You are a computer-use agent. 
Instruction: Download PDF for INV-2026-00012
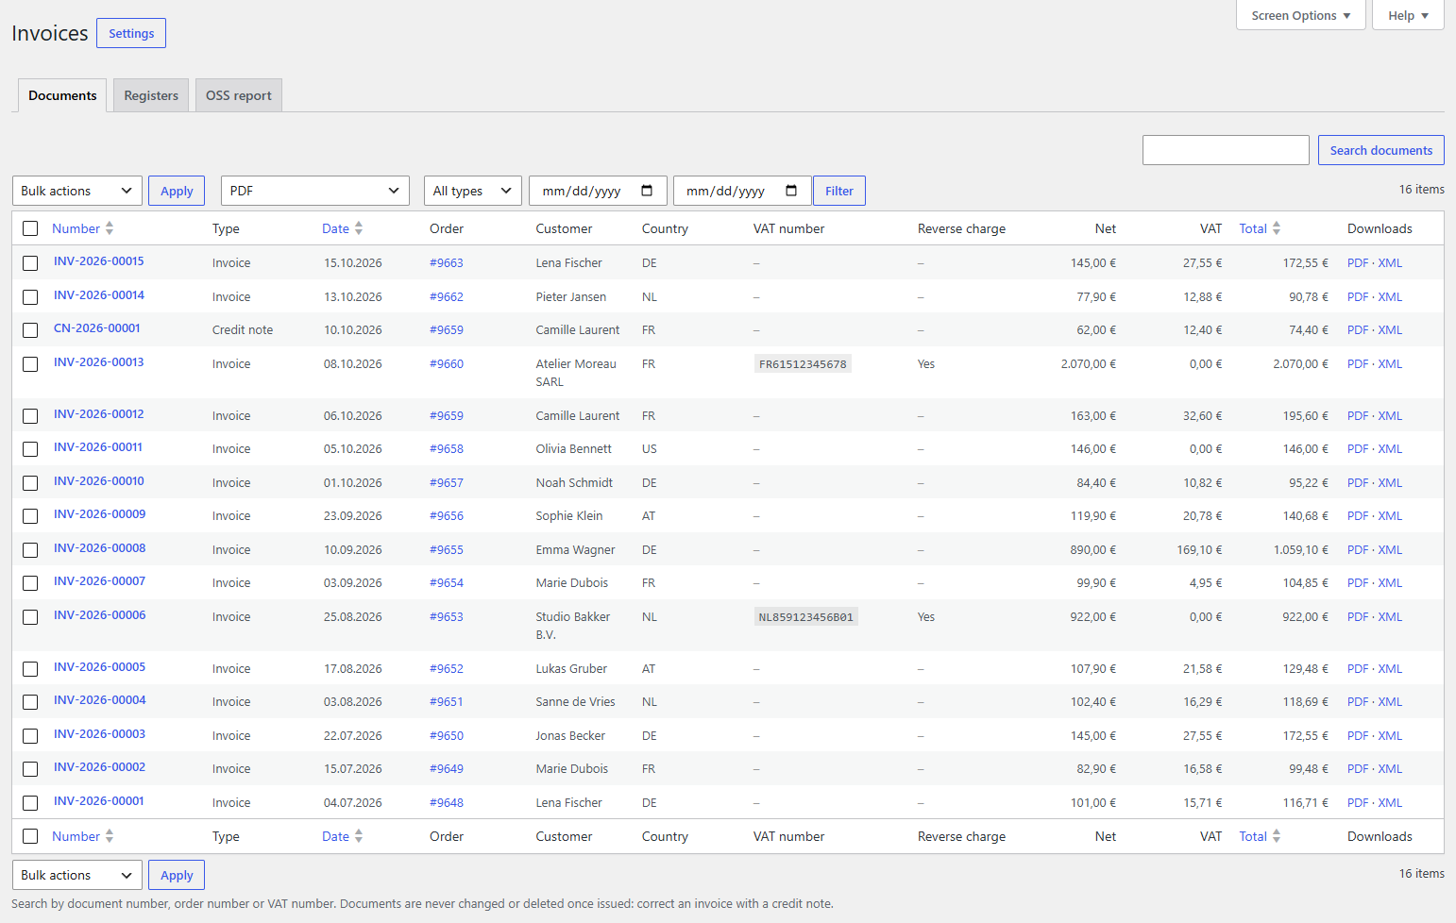click(1358, 416)
